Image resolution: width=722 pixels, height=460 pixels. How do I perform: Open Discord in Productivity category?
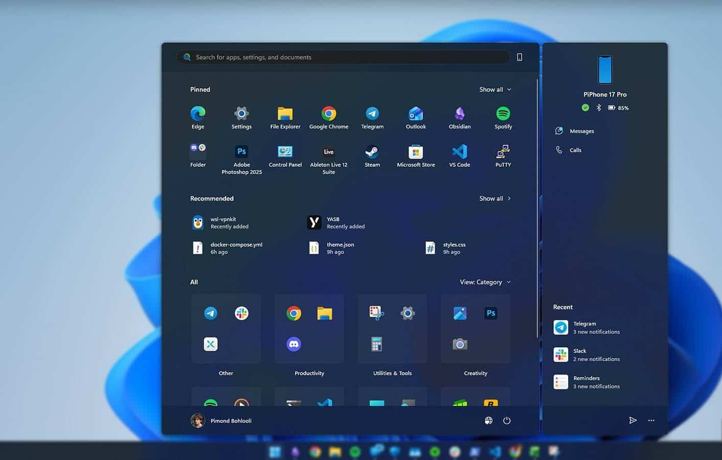coord(294,344)
